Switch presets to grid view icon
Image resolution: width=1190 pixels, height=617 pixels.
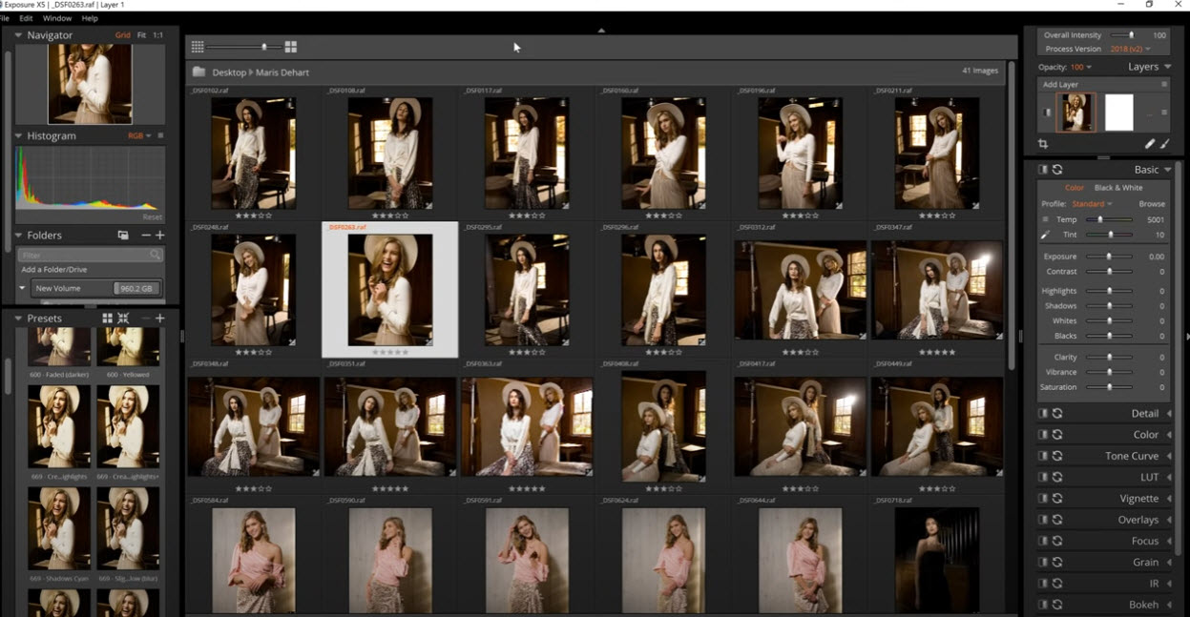[108, 319]
